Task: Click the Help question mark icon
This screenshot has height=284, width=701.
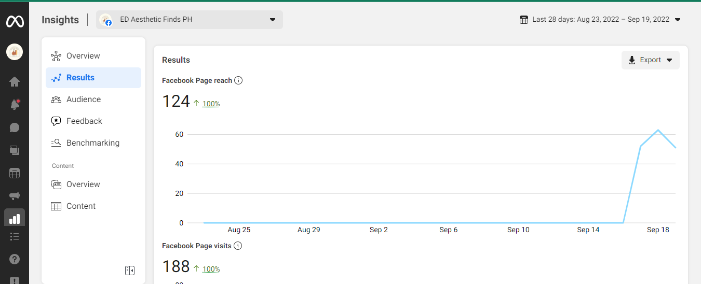Action: click(x=15, y=259)
